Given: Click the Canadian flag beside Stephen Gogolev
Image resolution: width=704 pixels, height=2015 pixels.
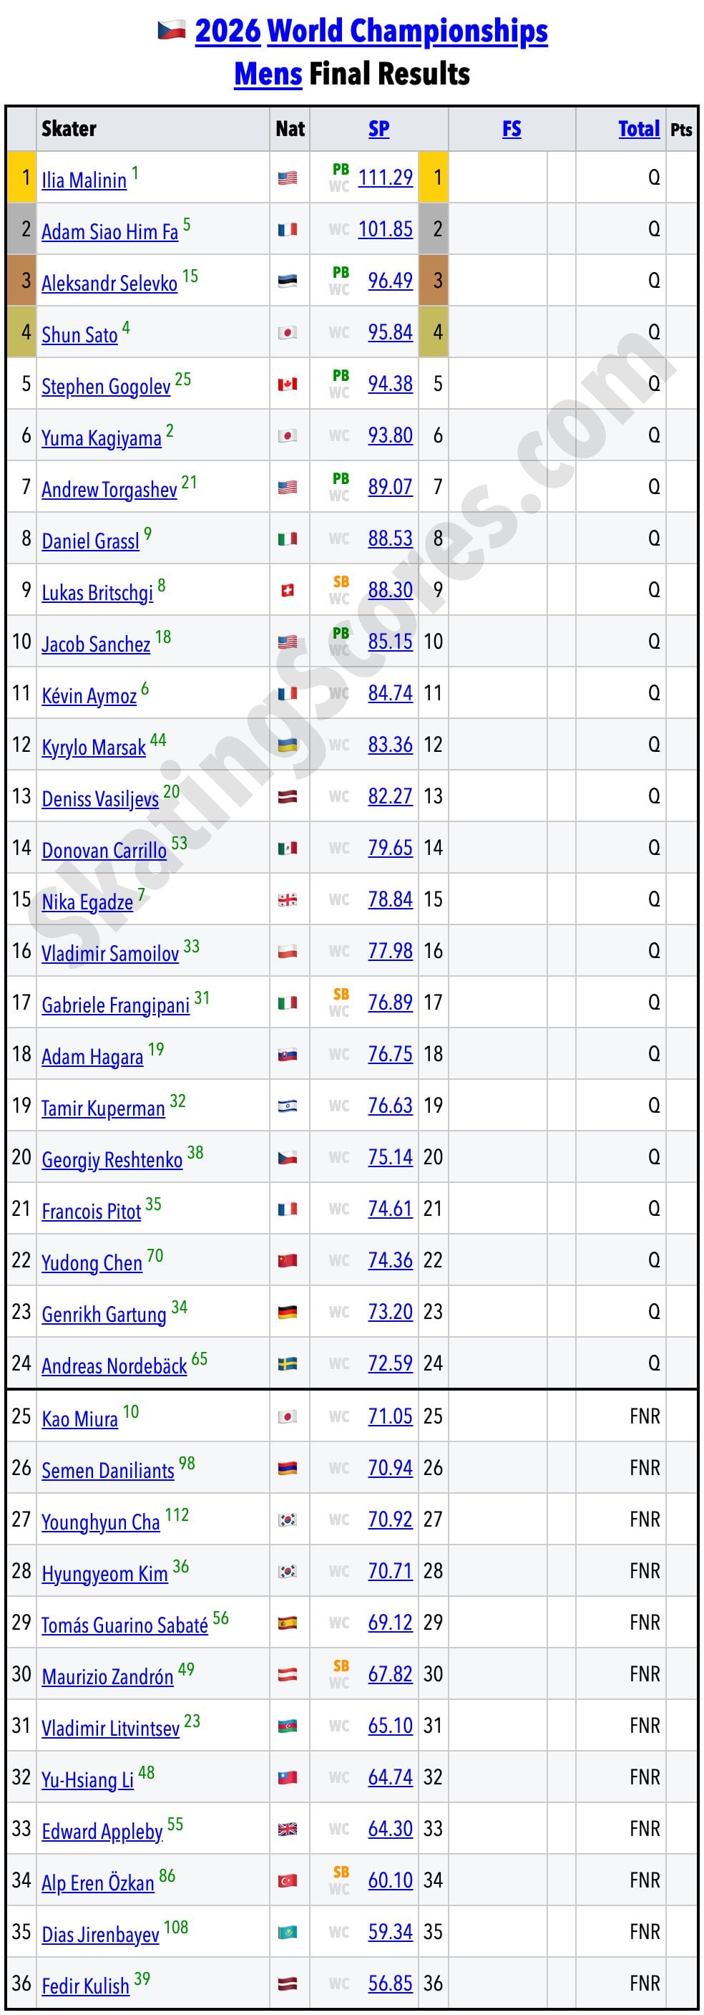Looking at the screenshot, I should click(288, 385).
